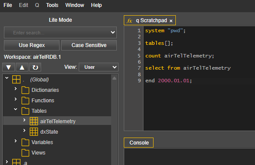Expand the Dictionaries folder
Viewport: 255px width, 165px height.
(16, 88)
